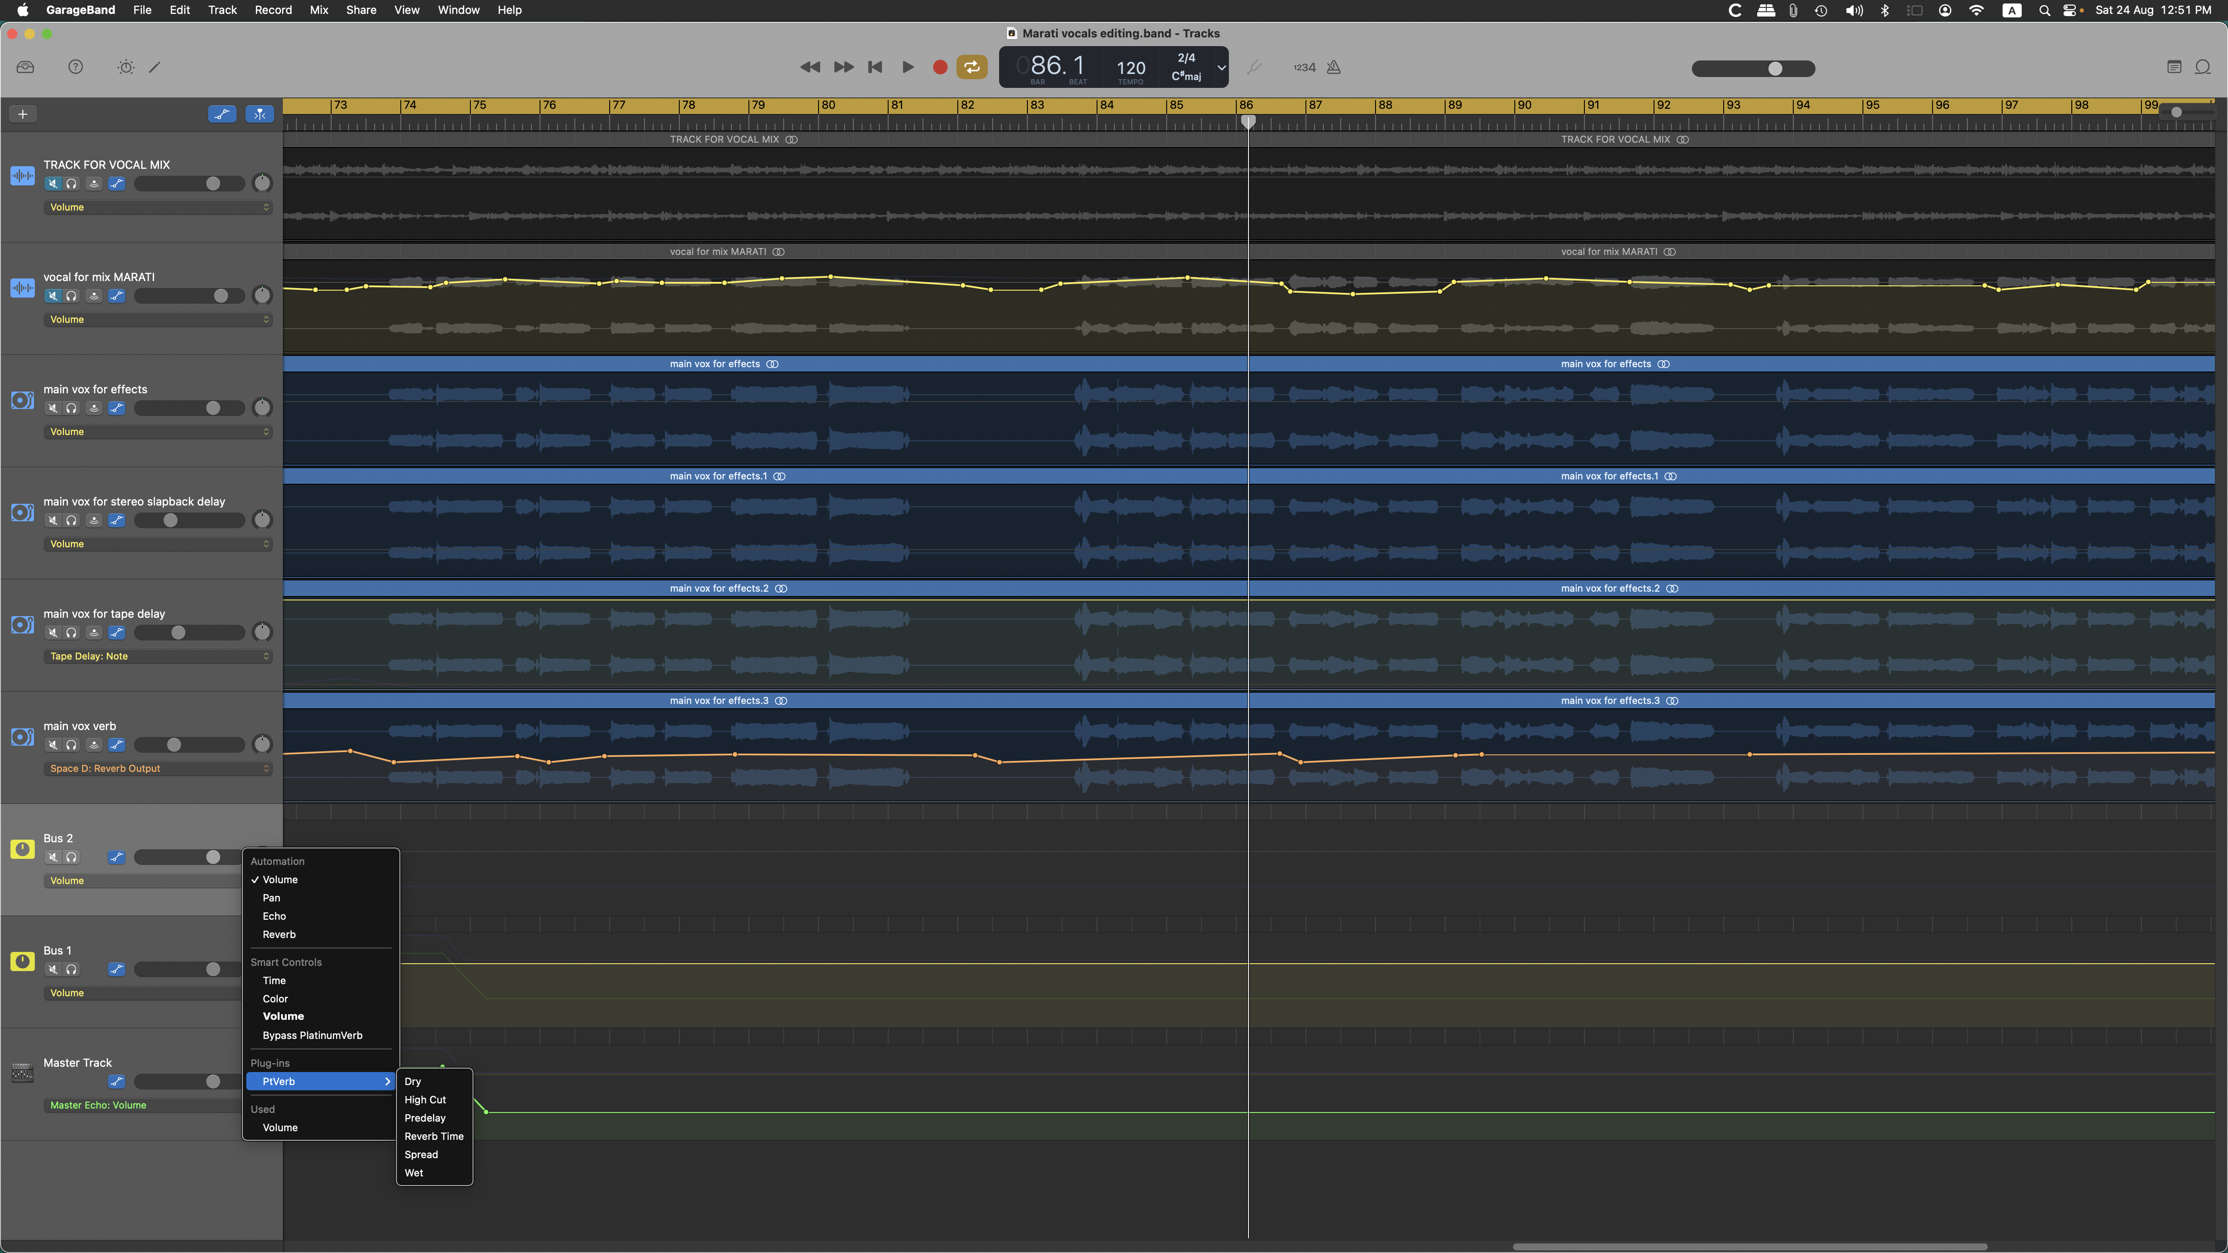Expand the LCD display mode chevron

pyautogui.click(x=1221, y=67)
